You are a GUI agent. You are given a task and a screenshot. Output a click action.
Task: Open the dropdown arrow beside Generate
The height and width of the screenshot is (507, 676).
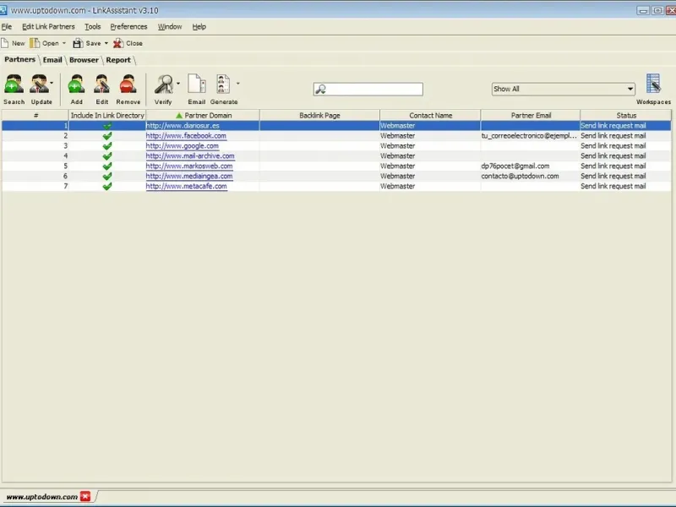238,84
